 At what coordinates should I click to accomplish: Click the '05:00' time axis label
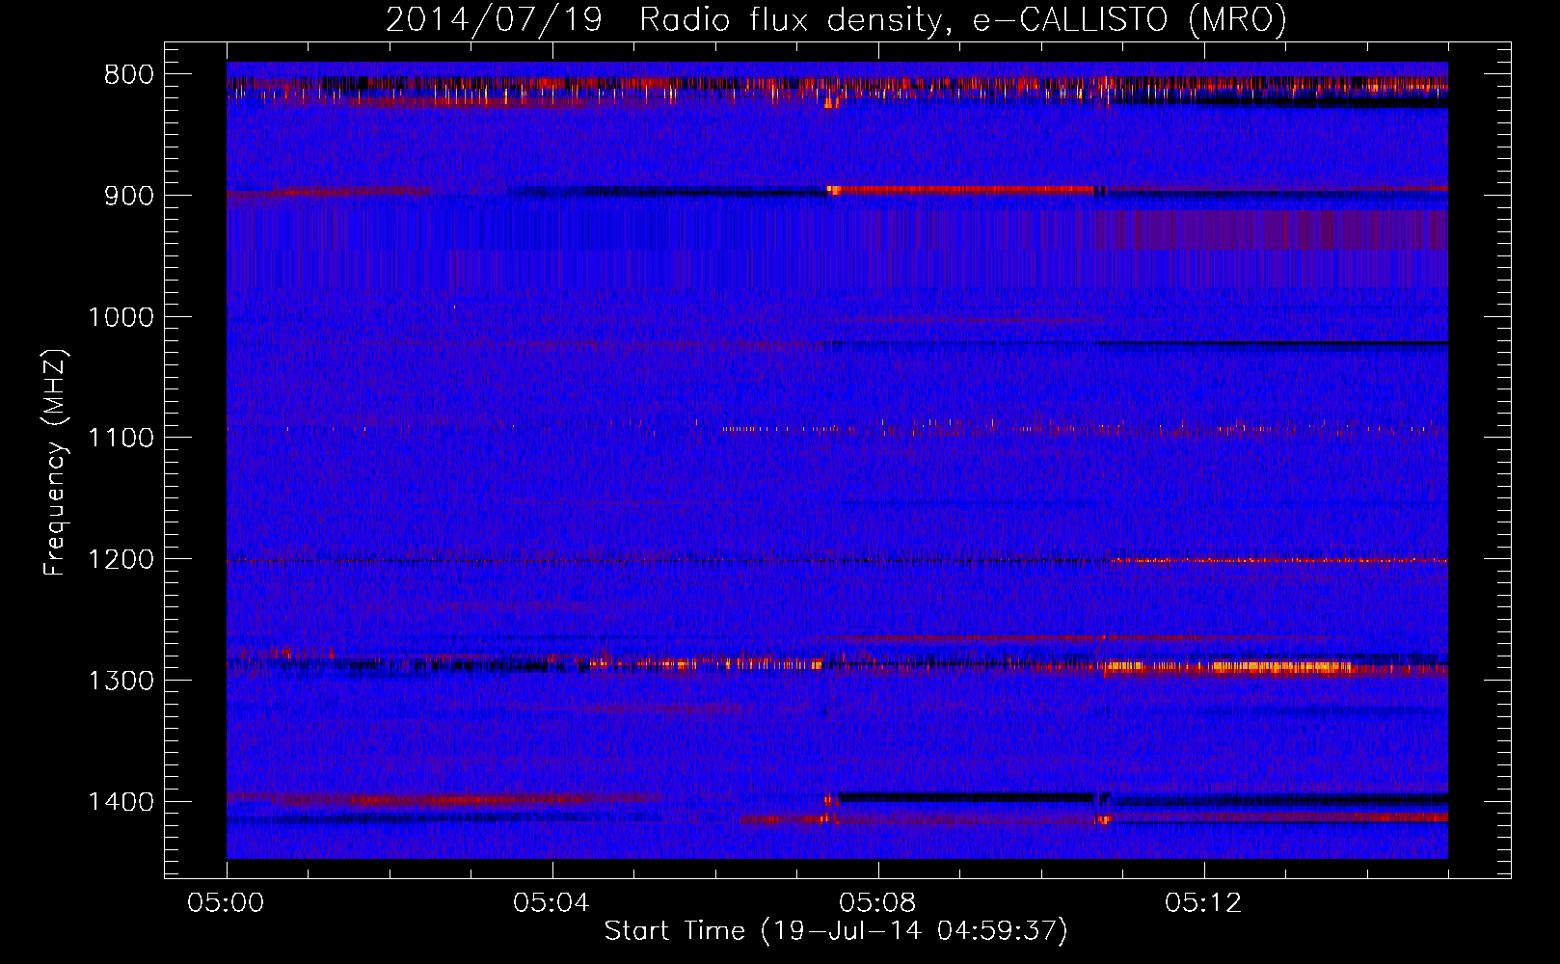(227, 903)
